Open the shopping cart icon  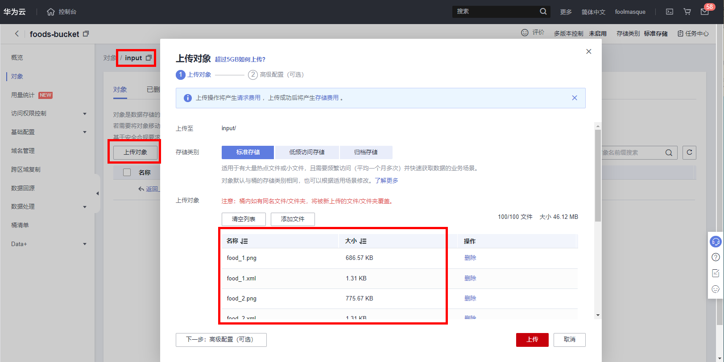(687, 12)
